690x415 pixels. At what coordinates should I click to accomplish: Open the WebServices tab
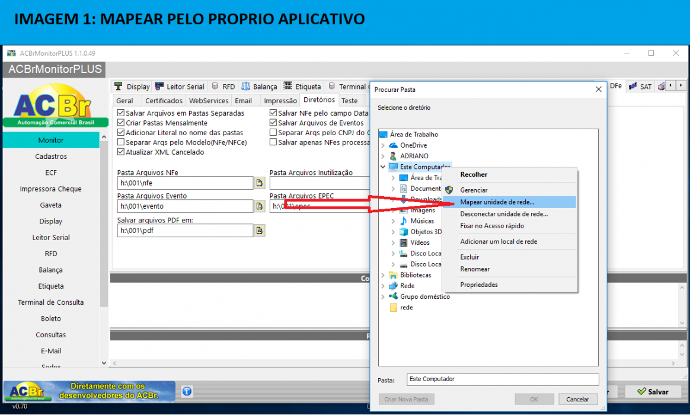(x=209, y=101)
